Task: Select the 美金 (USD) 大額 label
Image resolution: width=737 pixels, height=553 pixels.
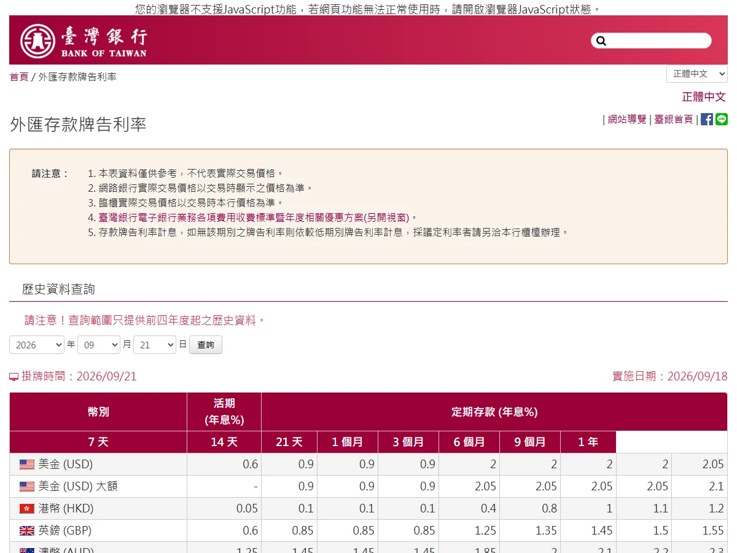Action: coord(78,486)
